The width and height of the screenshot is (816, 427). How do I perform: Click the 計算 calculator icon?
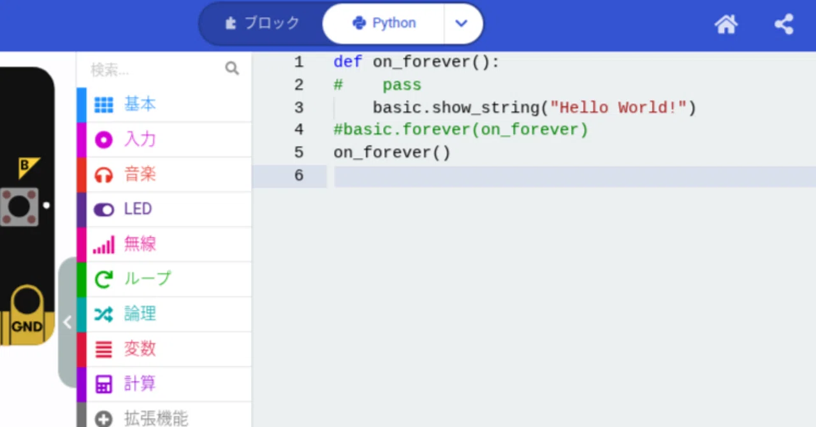coord(103,384)
